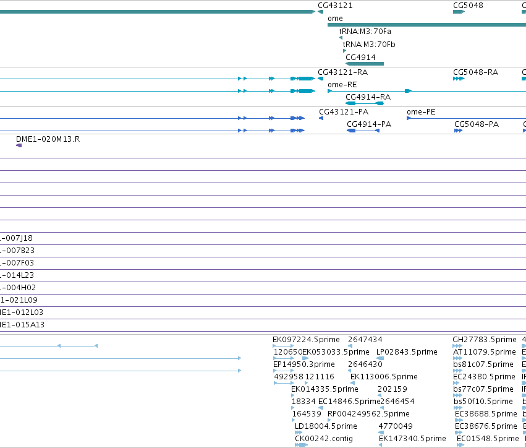Select the EC38676.5prime EST label
The width and height of the screenshot is (526, 448).
pos(486,426)
